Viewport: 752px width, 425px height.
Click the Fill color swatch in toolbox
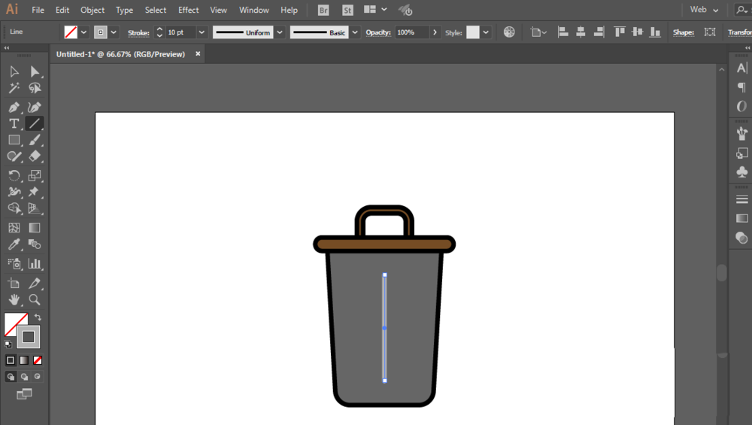pos(16,324)
